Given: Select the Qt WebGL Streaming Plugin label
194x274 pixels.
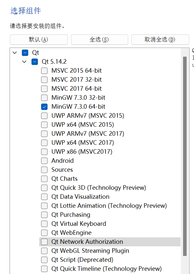Looking at the screenshot, I should pyautogui.click(x=90, y=251).
